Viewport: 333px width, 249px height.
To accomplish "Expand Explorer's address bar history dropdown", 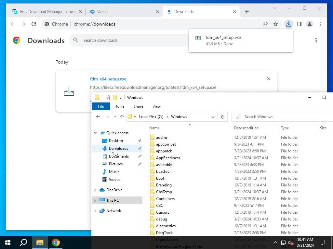I will [213, 117].
